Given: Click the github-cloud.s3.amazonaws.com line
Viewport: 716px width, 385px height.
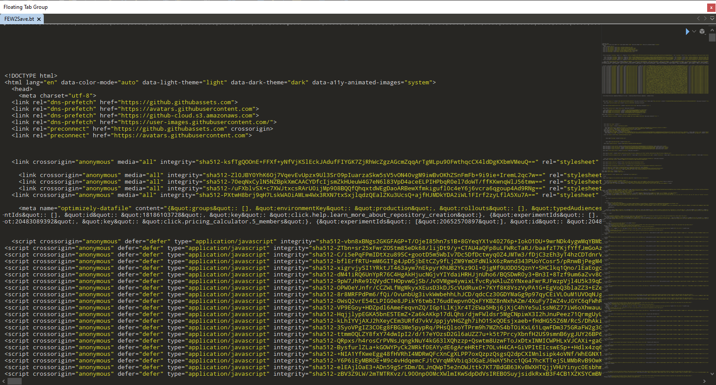Looking at the screenshot, I should pos(135,116).
